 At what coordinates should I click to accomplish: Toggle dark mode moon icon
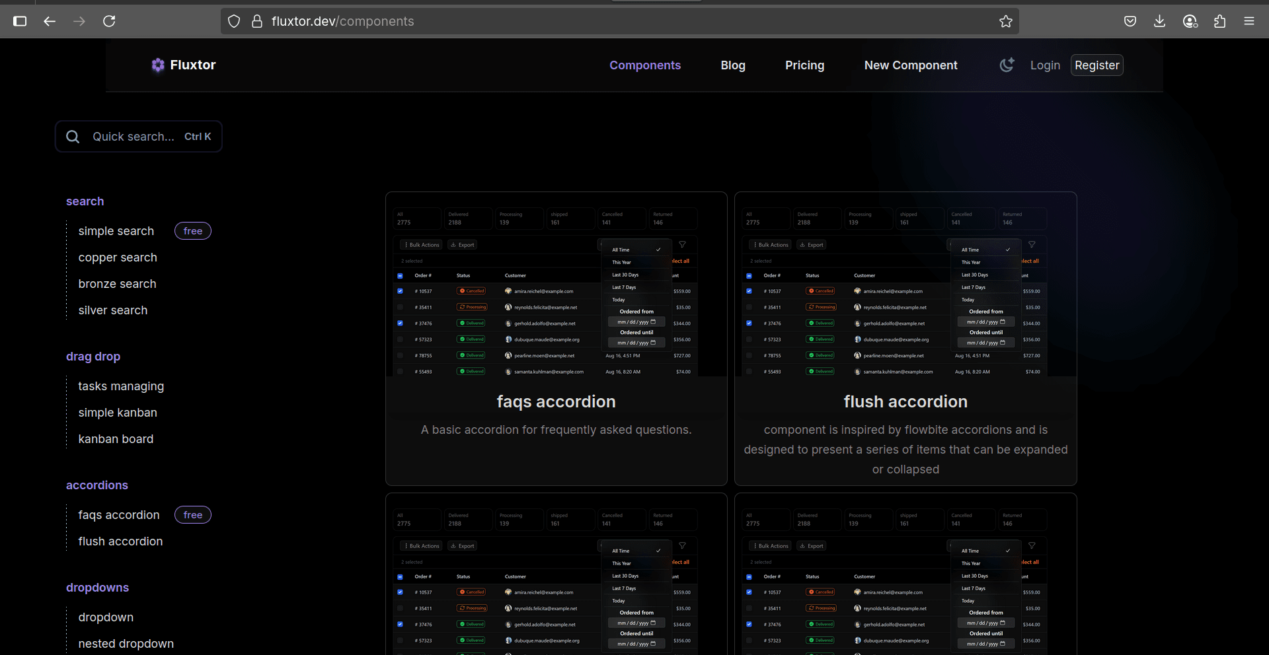point(1007,65)
